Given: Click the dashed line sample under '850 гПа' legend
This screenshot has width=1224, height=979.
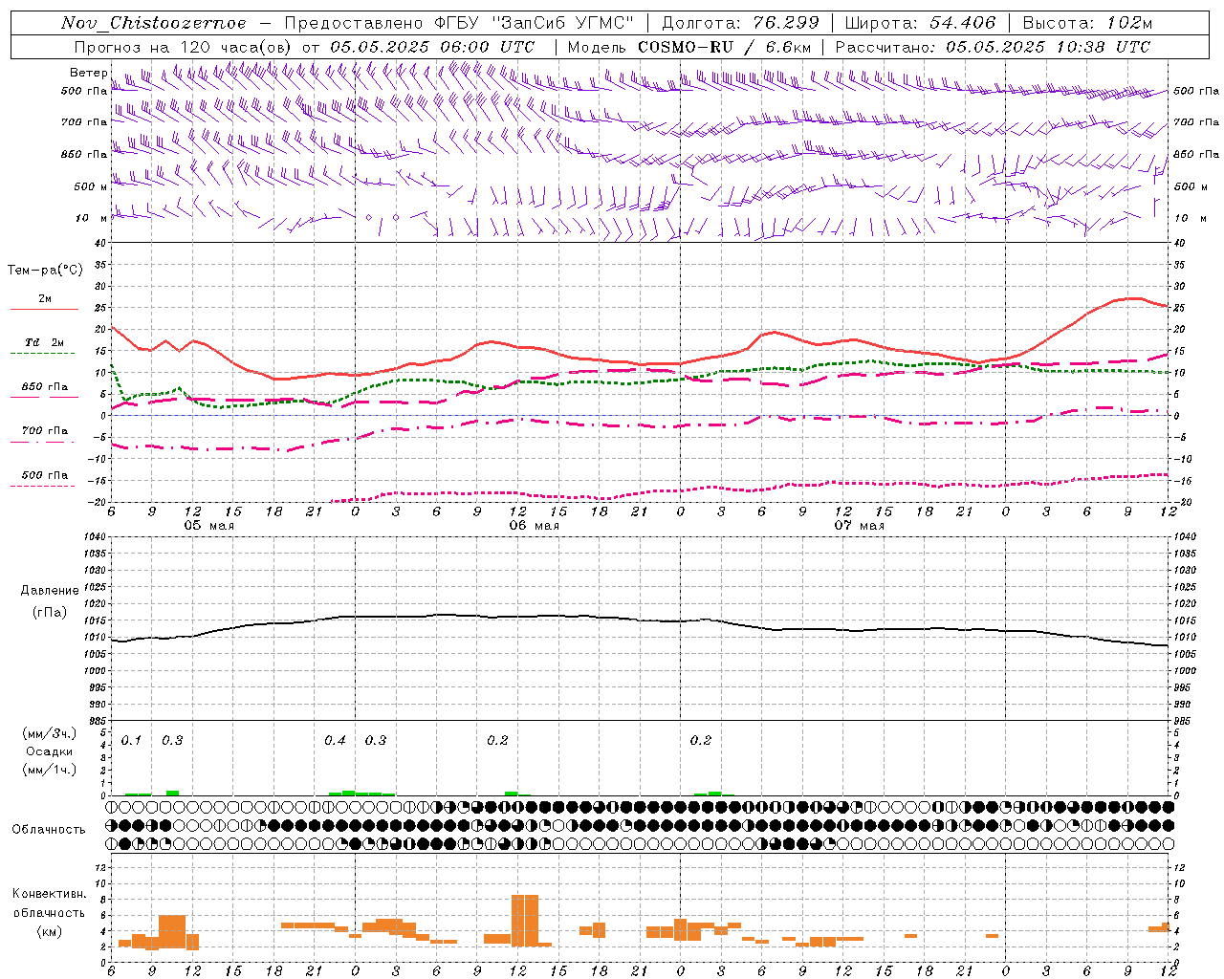Looking at the screenshot, I should (44, 398).
